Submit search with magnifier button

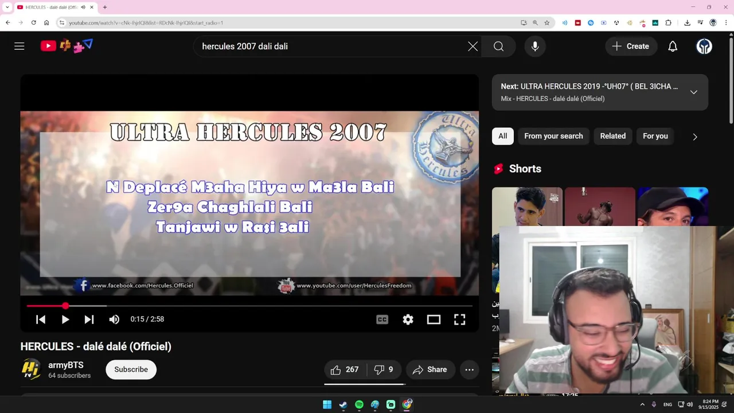(x=499, y=46)
